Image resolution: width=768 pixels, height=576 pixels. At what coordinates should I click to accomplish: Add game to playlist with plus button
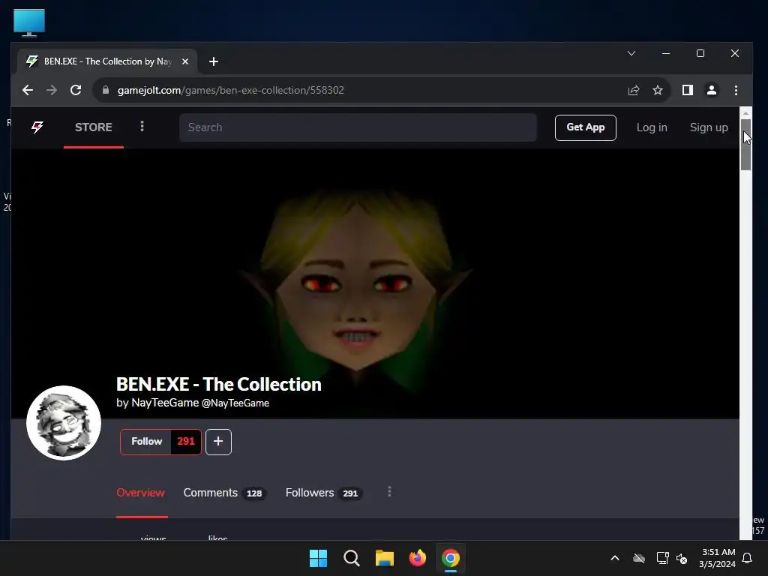218,442
